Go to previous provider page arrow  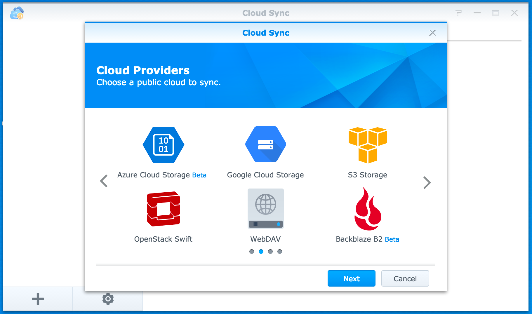tap(104, 181)
